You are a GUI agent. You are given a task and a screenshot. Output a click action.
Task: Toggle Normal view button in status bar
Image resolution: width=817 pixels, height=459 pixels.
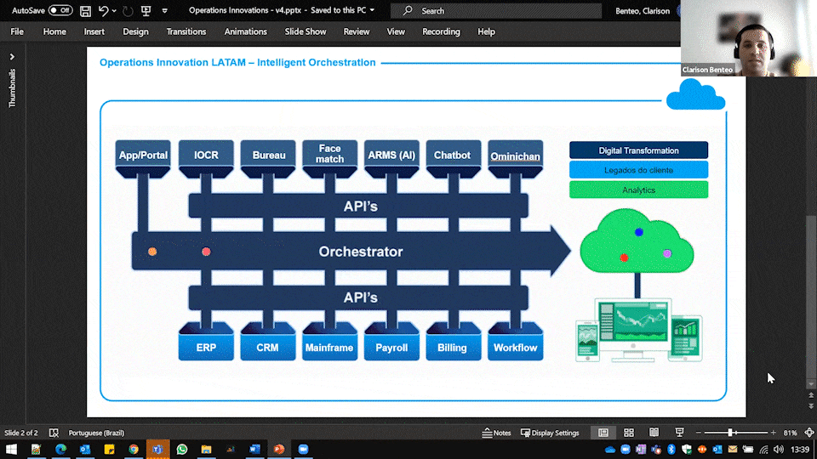point(603,433)
